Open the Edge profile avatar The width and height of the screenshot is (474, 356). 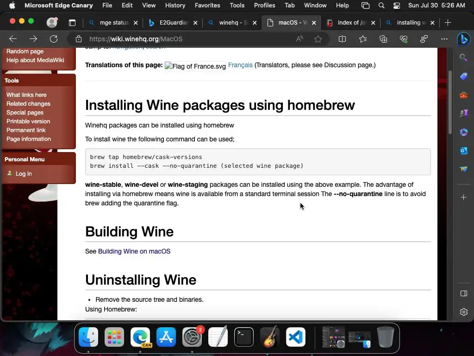tap(52, 23)
